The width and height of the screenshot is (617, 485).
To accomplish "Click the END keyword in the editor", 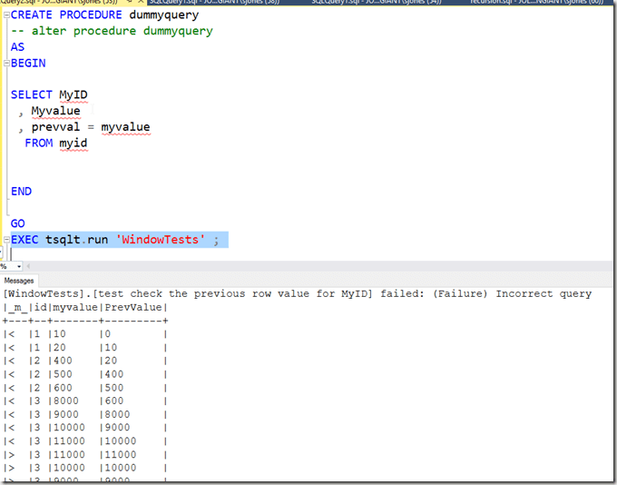I will coord(22,192).
